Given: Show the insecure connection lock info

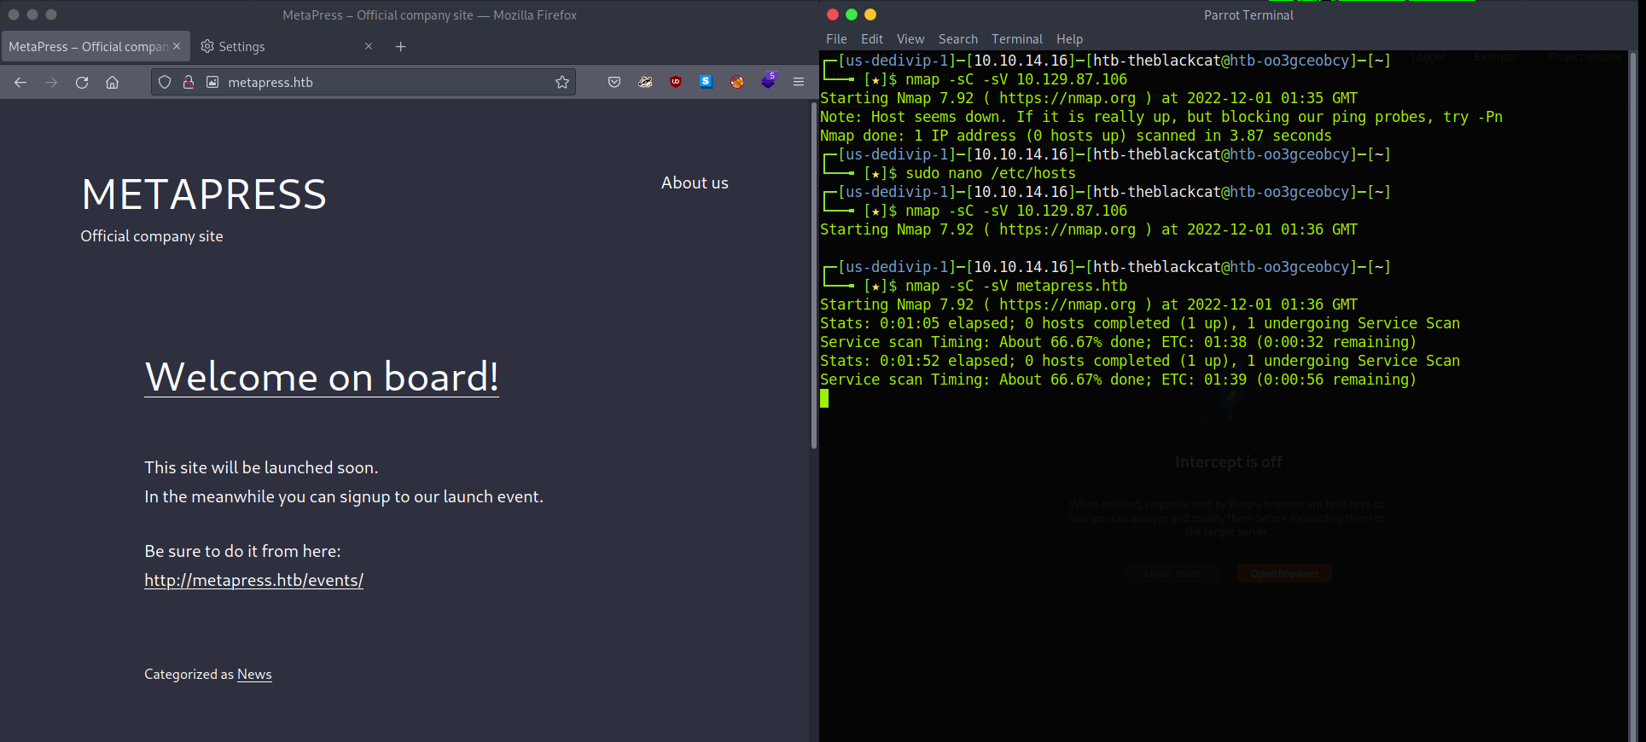Looking at the screenshot, I should point(189,82).
